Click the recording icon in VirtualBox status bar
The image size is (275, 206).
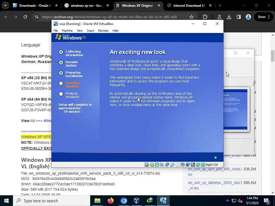187,165
